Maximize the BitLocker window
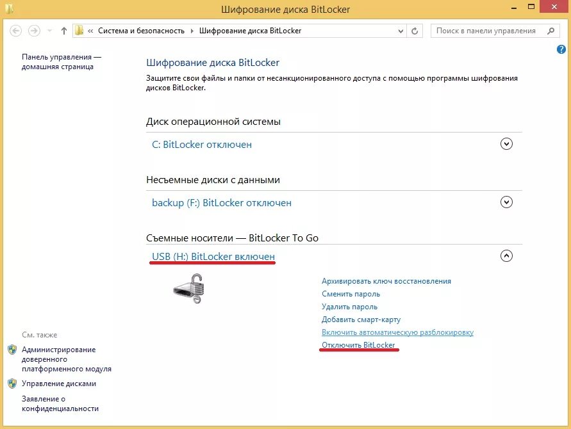The width and height of the screenshot is (571, 429). point(531,7)
